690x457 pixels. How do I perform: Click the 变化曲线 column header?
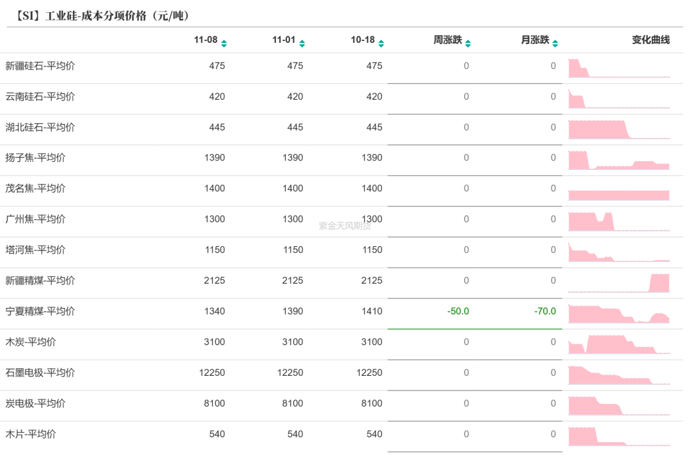coord(650,40)
